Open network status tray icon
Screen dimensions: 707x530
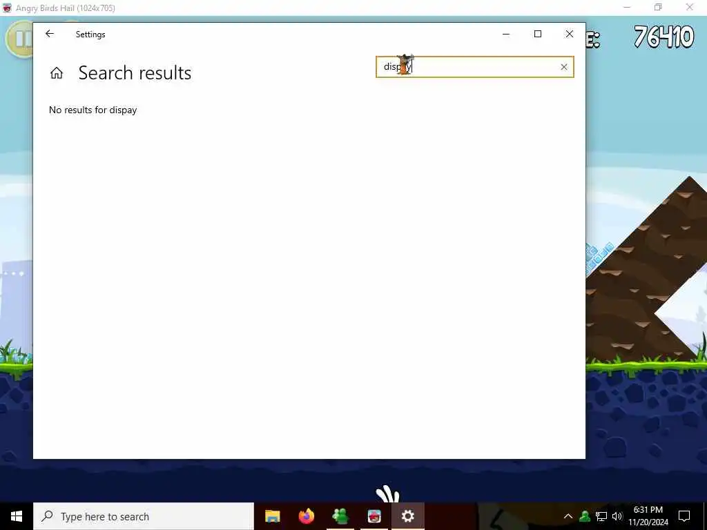[x=601, y=516]
